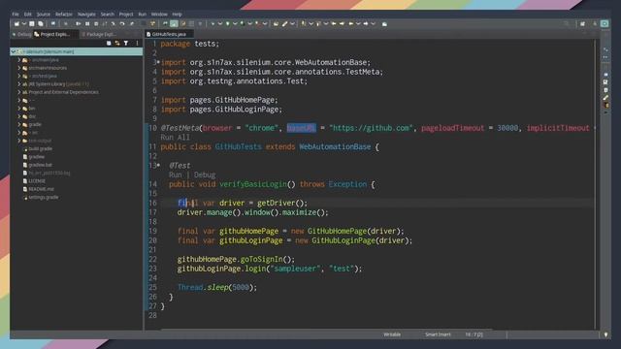Open the Refactor menu
Viewport: 621px width, 349px height.
[64, 14]
